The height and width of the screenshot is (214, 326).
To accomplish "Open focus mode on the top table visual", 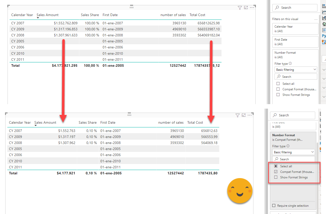I will pos(246,8).
